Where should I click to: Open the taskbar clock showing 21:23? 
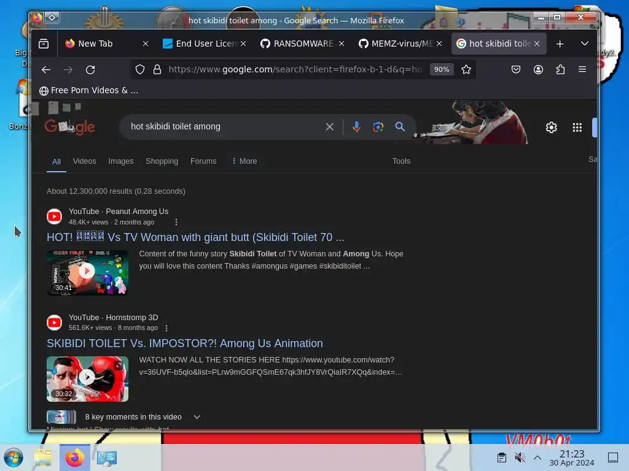point(572,458)
